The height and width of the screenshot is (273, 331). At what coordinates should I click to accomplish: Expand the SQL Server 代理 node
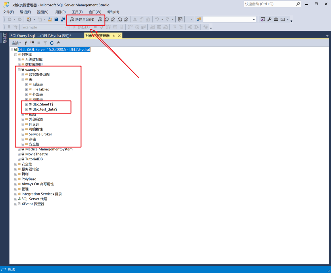(16, 199)
